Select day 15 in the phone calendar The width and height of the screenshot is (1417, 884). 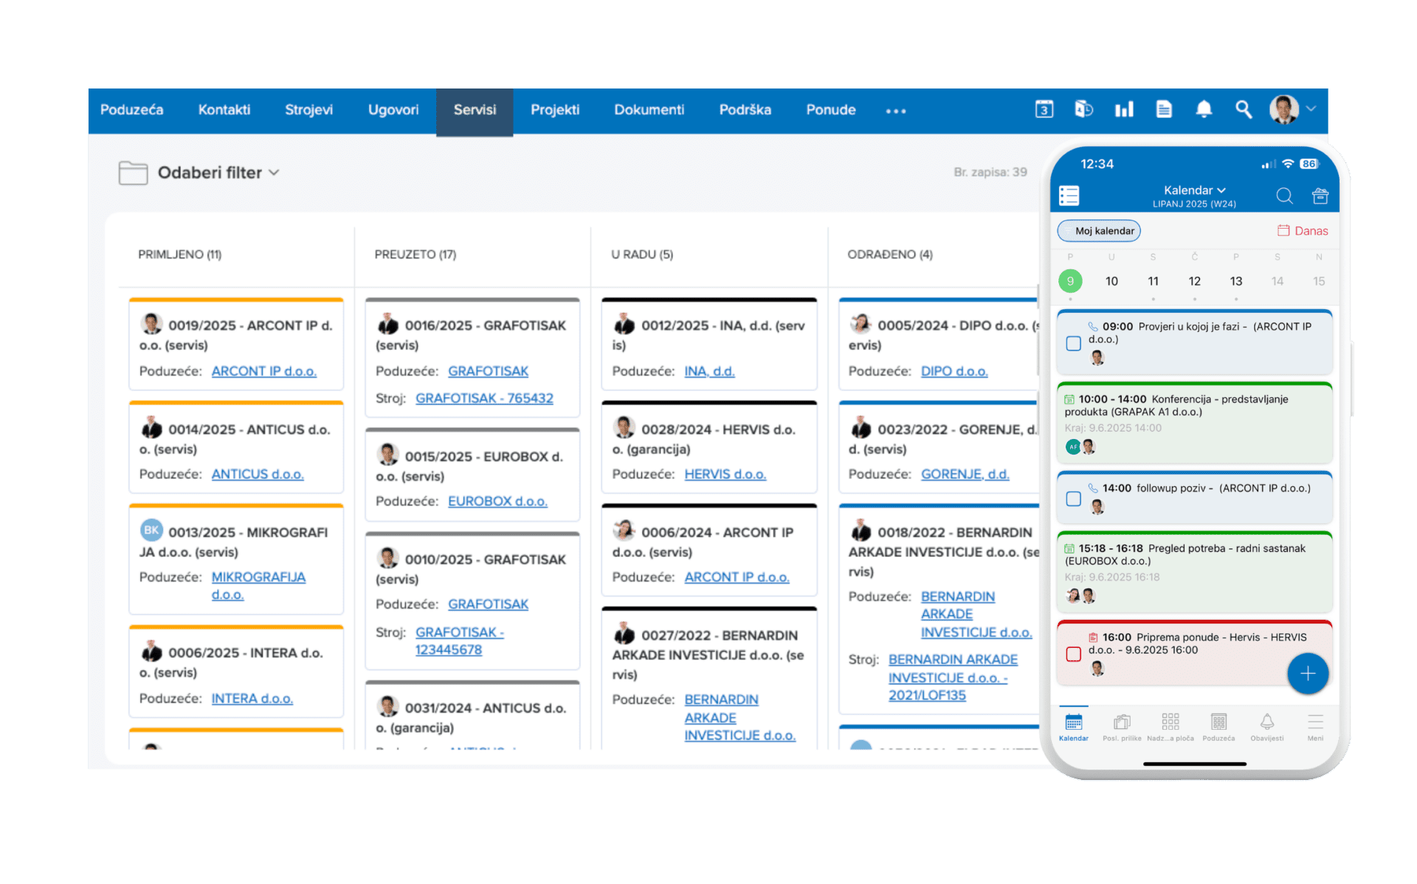[1318, 281]
